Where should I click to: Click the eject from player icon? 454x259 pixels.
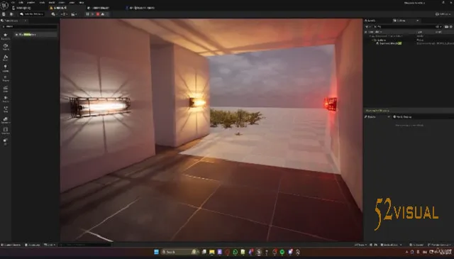(103, 14)
